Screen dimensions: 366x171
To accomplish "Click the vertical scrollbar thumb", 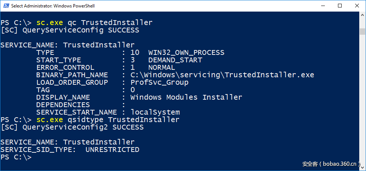I will coord(362,31).
